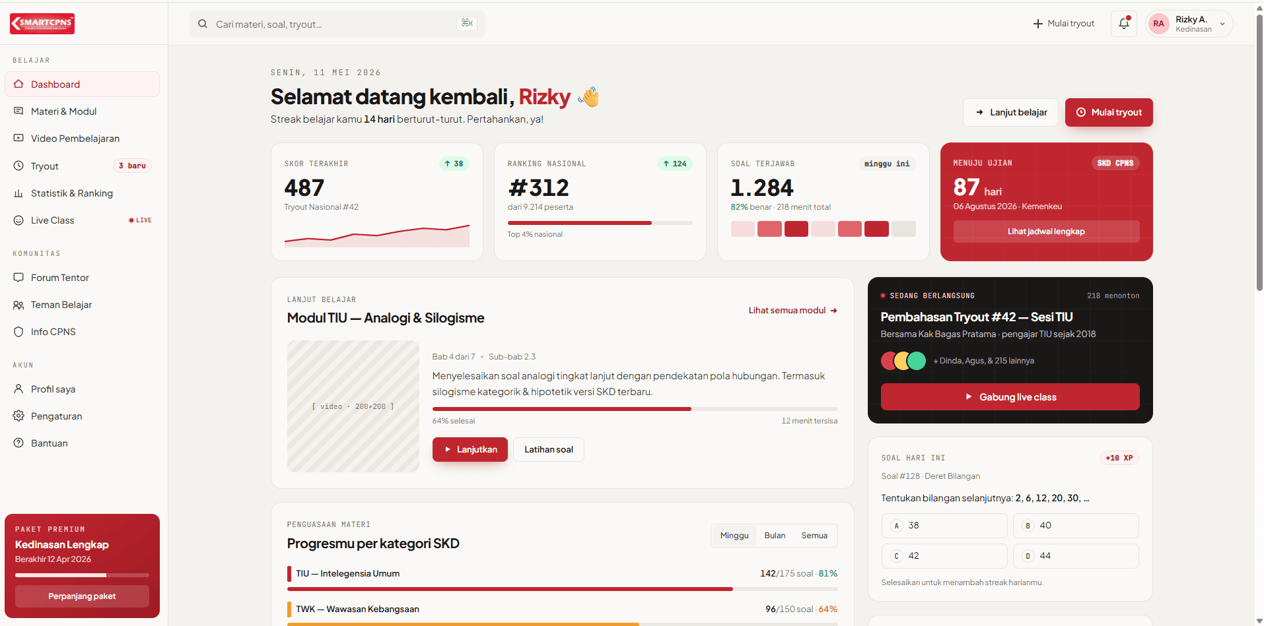Select answer option A with value 38

point(944,526)
